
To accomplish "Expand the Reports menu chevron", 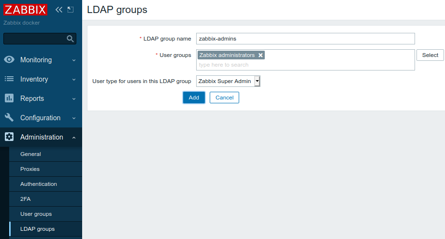I will pyautogui.click(x=74, y=98).
